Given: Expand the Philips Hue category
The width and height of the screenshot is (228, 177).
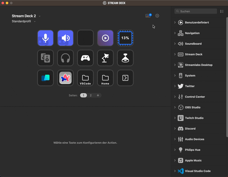Looking at the screenshot, I should [x=175, y=150].
